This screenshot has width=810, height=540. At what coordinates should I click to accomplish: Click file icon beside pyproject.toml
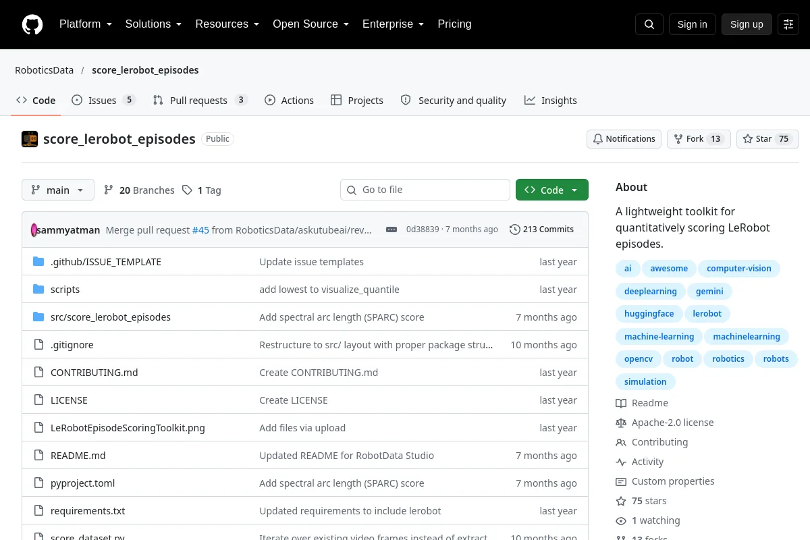[x=38, y=483]
